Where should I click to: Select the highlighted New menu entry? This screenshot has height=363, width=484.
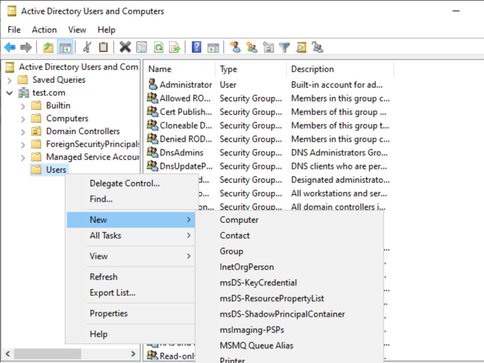point(131,220)
